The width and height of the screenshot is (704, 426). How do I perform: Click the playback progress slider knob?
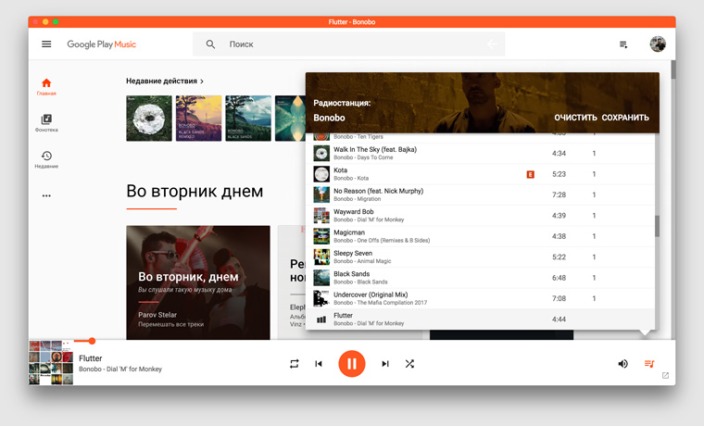[92, 341]
